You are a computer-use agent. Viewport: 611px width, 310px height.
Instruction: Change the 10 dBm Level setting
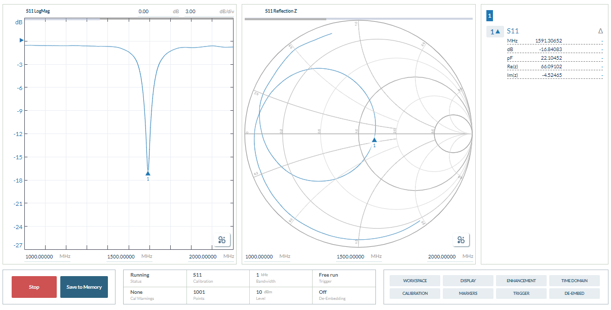coord(281,295)
